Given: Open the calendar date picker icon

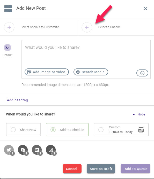Looking at the screenshot, I should point(141,130).
